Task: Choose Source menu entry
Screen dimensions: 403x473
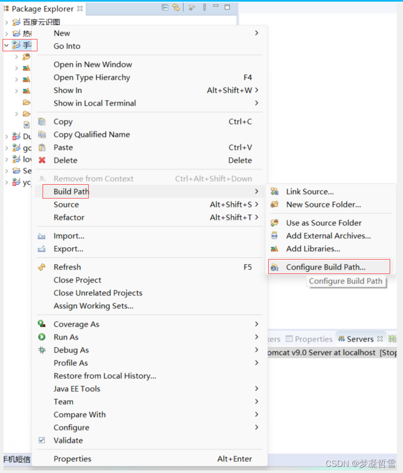Action: point(150,205)
